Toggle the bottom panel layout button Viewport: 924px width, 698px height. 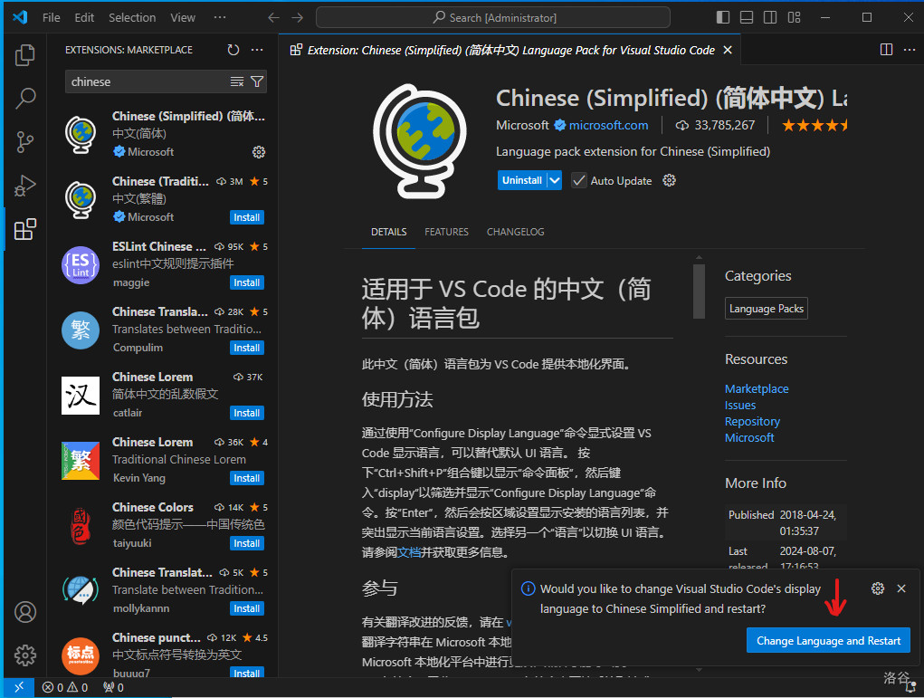pyautogui.click(x=747, y=18)
